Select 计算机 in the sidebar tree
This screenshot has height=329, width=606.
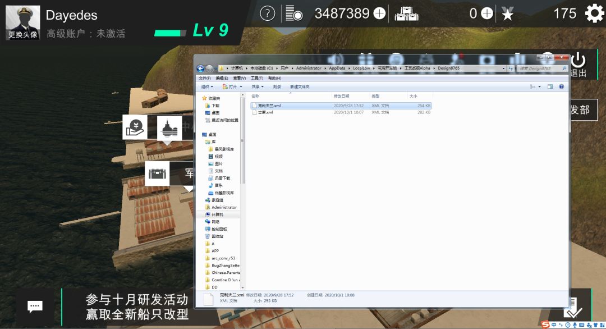click(x=214, y=214)
